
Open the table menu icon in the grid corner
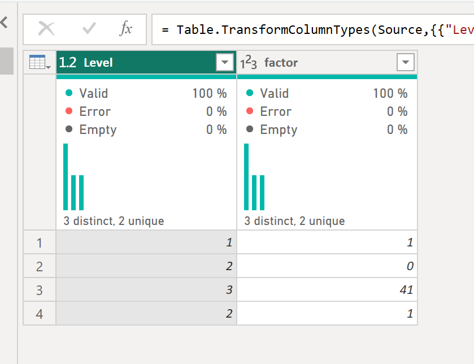[40, 62]
